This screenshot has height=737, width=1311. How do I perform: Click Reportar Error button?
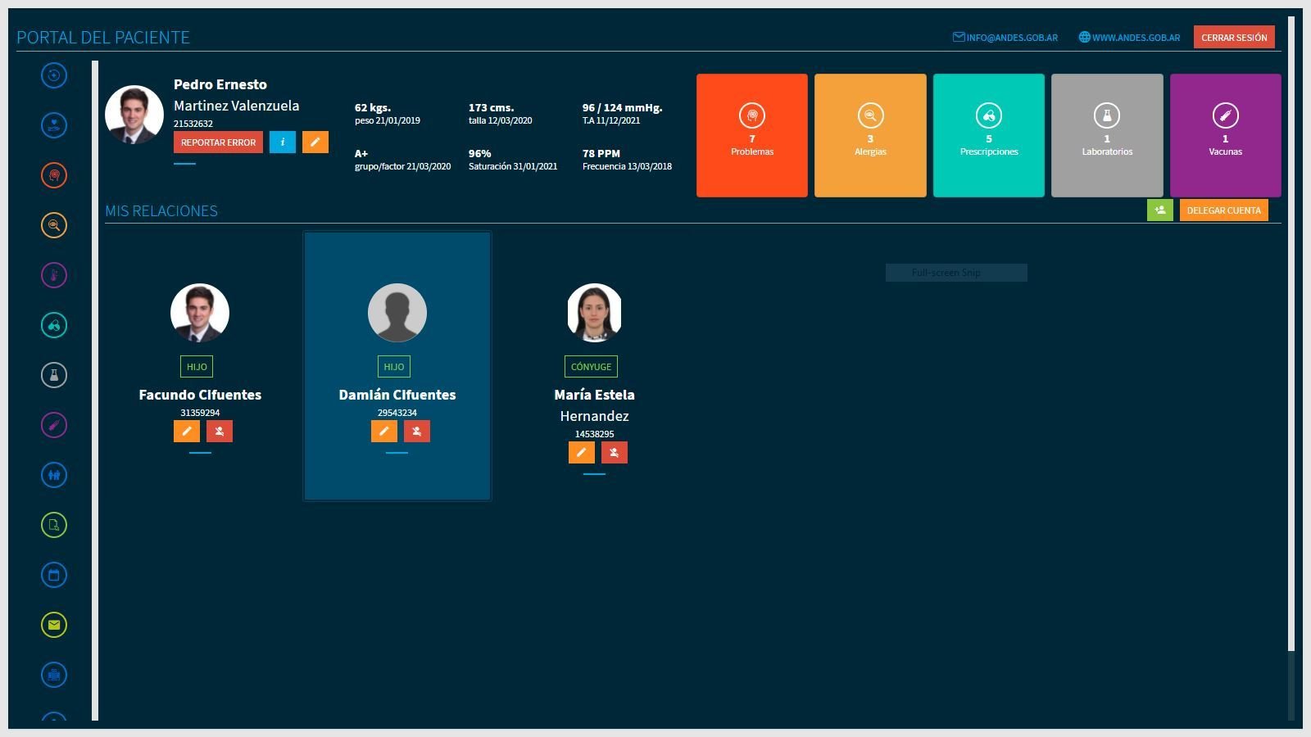[x=218, y=142]
